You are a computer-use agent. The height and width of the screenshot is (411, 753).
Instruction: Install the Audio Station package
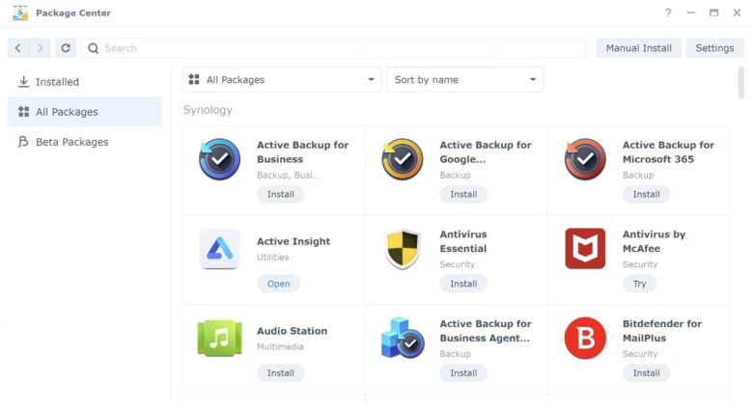click(280, 373)
